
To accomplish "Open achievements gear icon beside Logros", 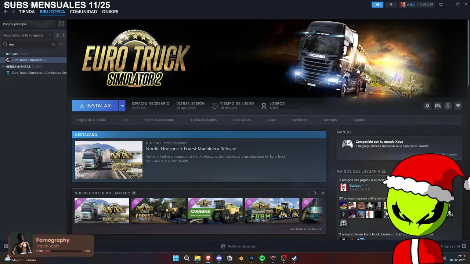I will [x=264, y=106].
